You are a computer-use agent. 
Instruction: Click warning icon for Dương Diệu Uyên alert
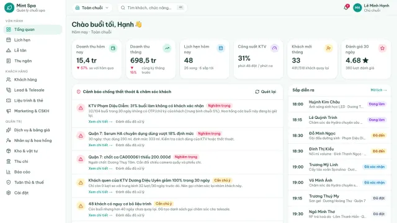[x=81, y=183]
